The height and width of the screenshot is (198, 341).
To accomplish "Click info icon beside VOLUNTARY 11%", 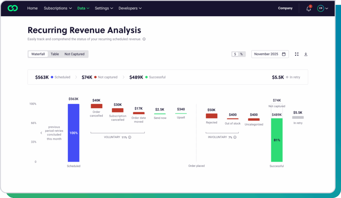I will (130, 137).
